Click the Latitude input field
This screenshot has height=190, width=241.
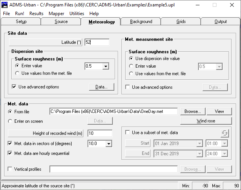[97, 42]
